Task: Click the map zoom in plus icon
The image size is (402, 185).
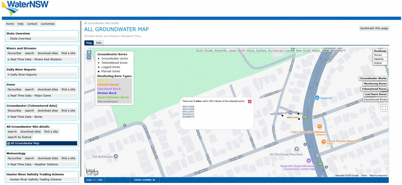Action: point(89,52)
